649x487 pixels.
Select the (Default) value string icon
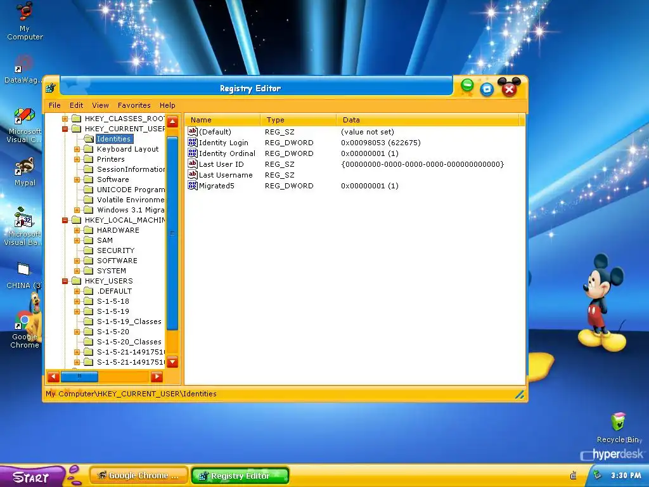tap(193, 132)
